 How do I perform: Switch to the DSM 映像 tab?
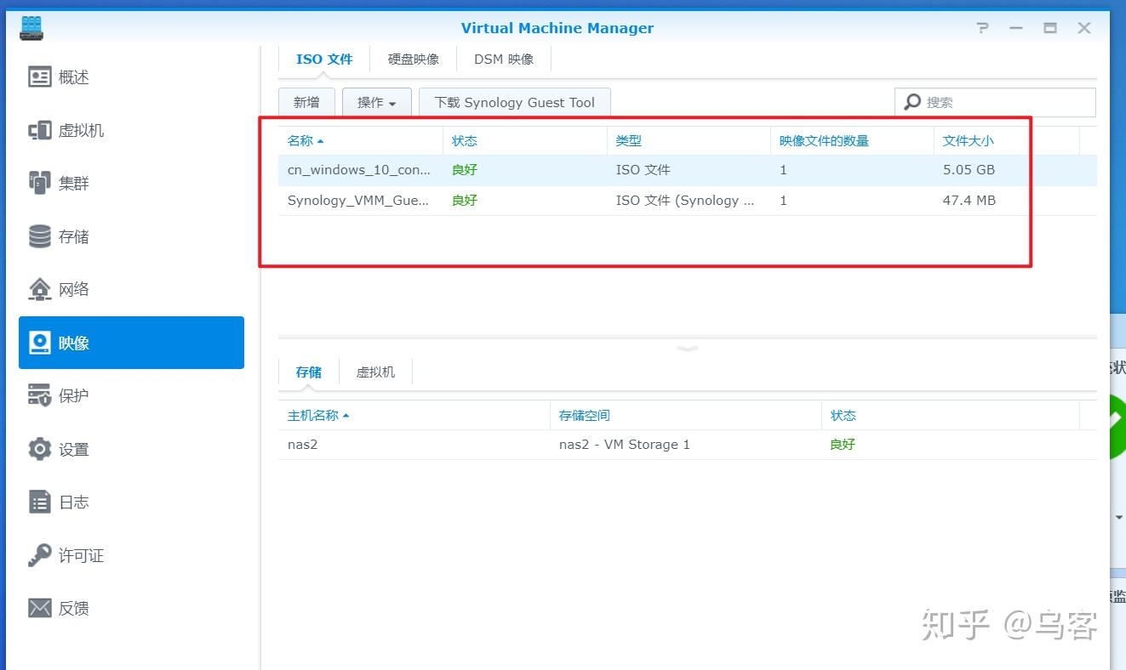point(504,60)
